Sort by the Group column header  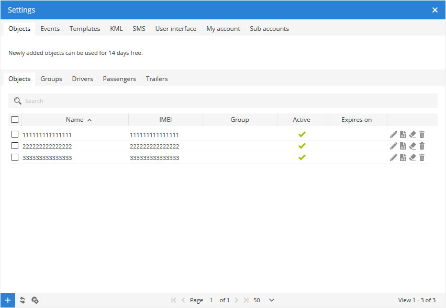[240, 120]
